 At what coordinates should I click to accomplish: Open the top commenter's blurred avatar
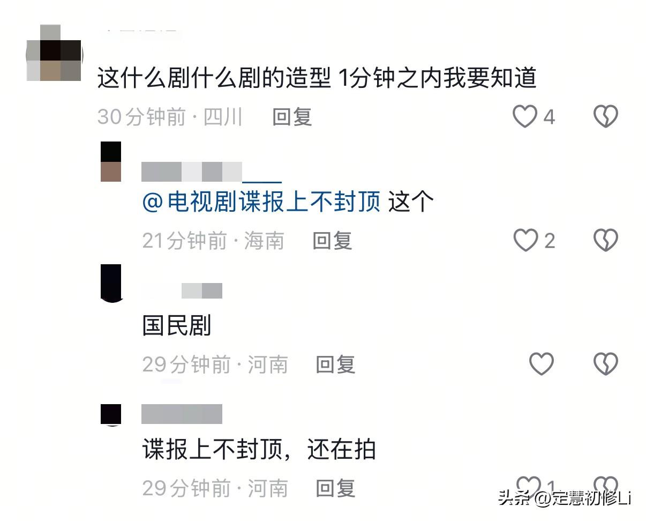(54, 53)
